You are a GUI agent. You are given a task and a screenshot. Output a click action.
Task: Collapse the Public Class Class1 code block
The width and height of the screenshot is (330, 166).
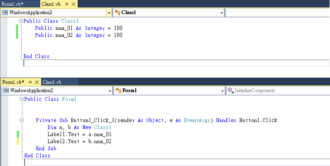[21, 21]
